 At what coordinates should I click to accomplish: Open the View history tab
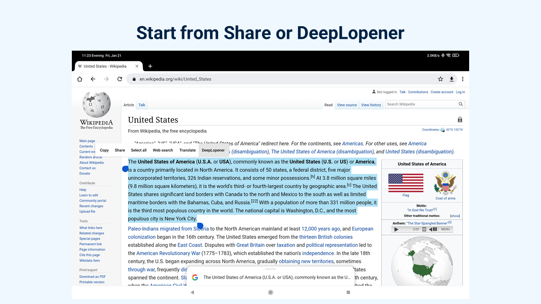point(371,105)
